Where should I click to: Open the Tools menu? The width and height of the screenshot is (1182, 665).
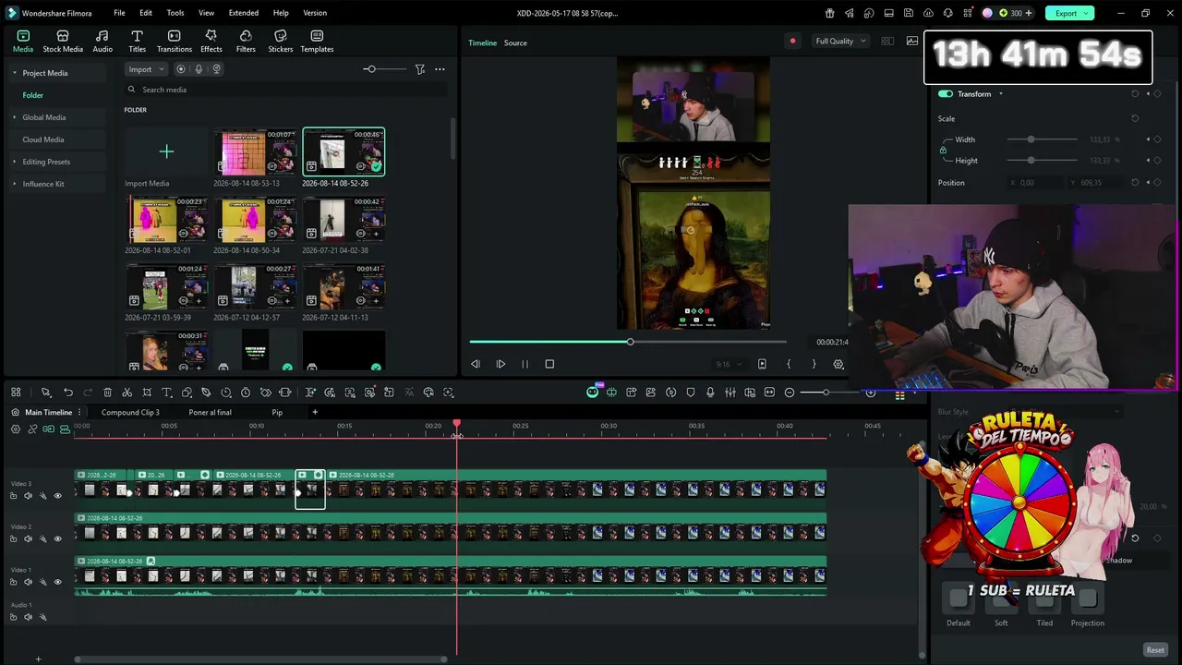coord(175,13)
